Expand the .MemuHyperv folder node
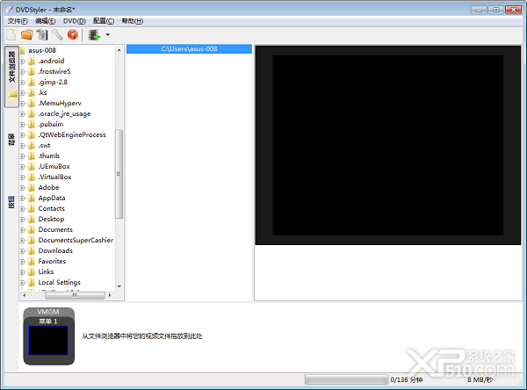This screenshot has width=527, height=390. point(22,104)
